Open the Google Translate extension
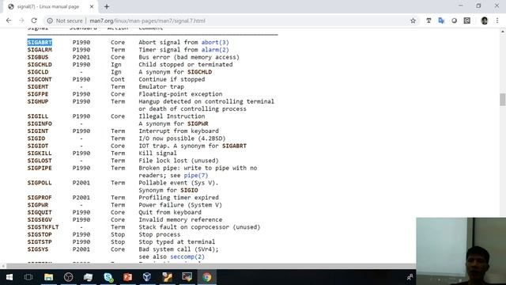 click(x=441, y=21)
